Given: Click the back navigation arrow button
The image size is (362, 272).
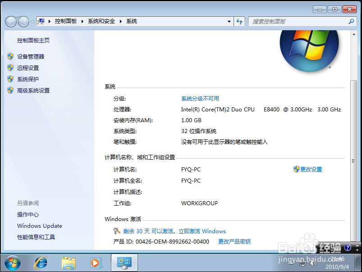Looking at the screenshot, I should tap(11, 22).
